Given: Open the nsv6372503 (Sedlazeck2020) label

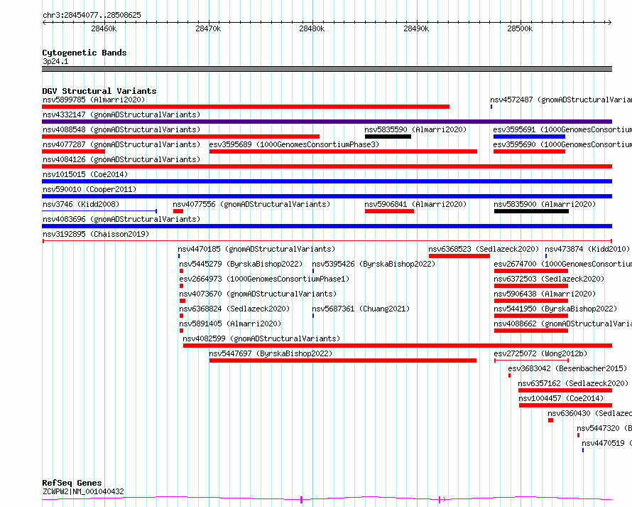Looking at the screenshot, I should pyautogui.click(x=549, y=279).
